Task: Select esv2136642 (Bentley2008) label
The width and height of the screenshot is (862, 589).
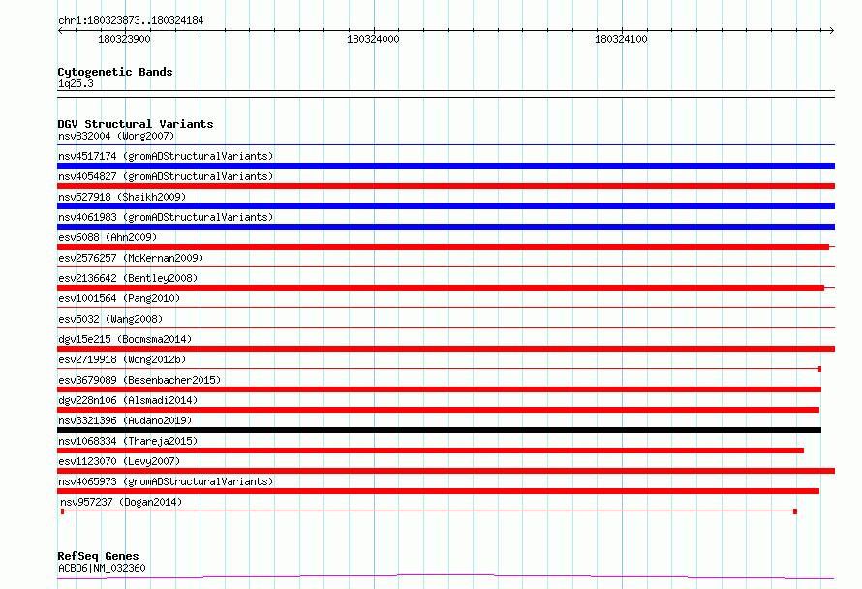Action: tap(128, 278)
